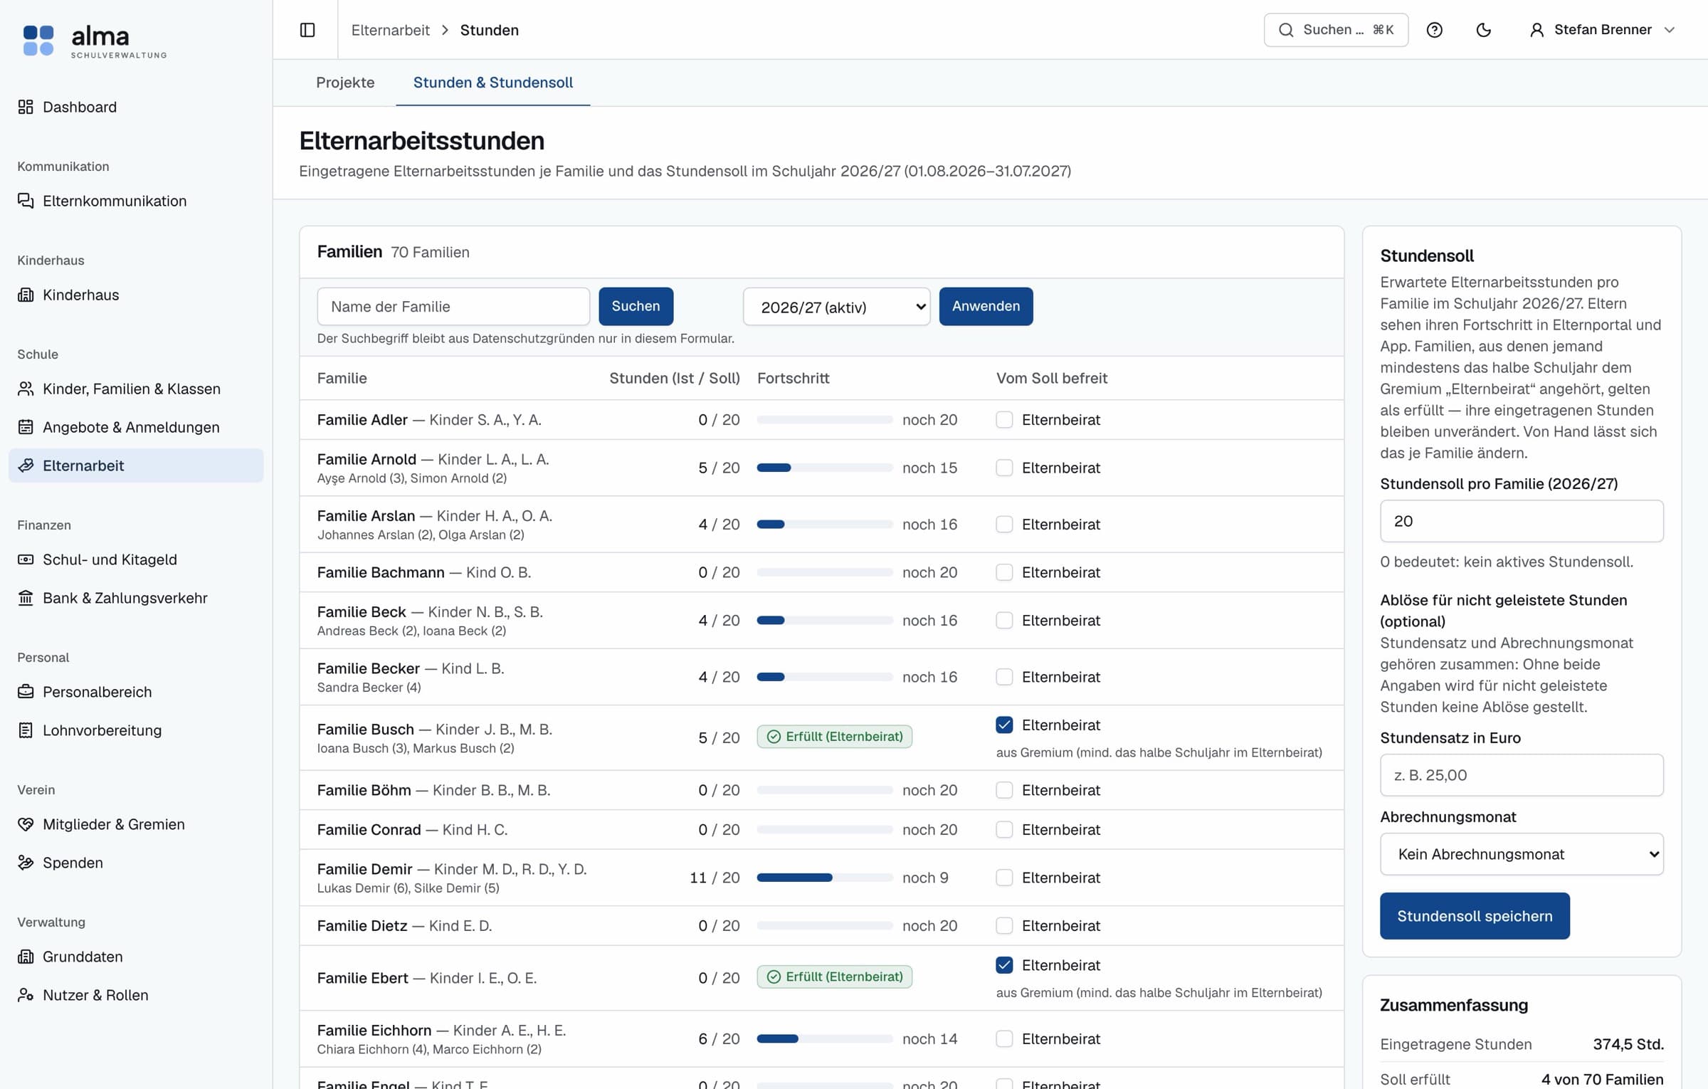Click the Name der Familie input field

tap(453, 307)
